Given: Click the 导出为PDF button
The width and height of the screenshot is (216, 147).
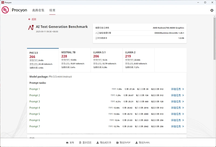Looking at the screenshot, I should pos(123,143).
